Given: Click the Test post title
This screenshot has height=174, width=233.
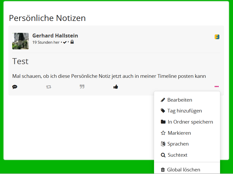Looking at the screenshot, I should (x=20, y=61).
